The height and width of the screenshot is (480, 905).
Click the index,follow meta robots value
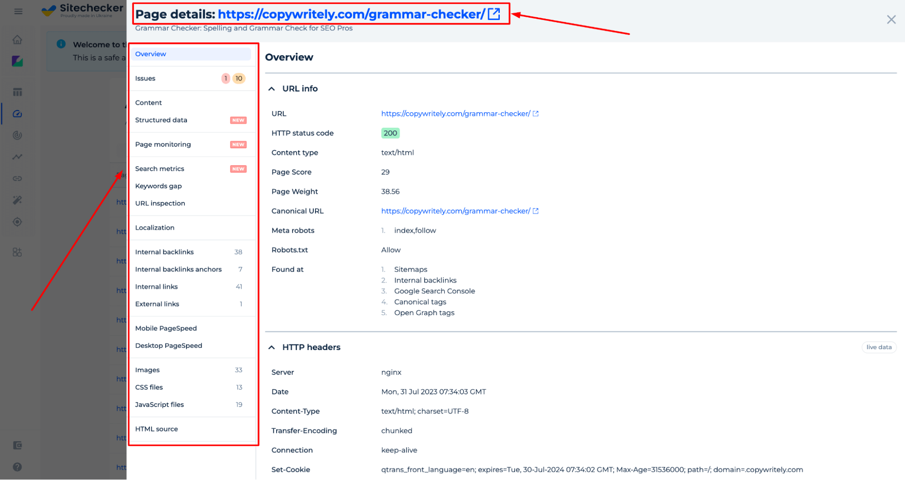415,230
